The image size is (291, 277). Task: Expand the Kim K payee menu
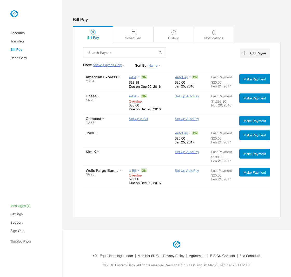[x=98, y=152]
